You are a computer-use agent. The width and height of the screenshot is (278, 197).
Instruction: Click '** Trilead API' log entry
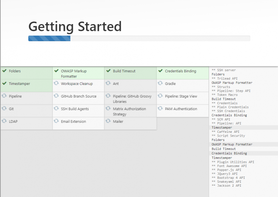click(x=225, y=78)
